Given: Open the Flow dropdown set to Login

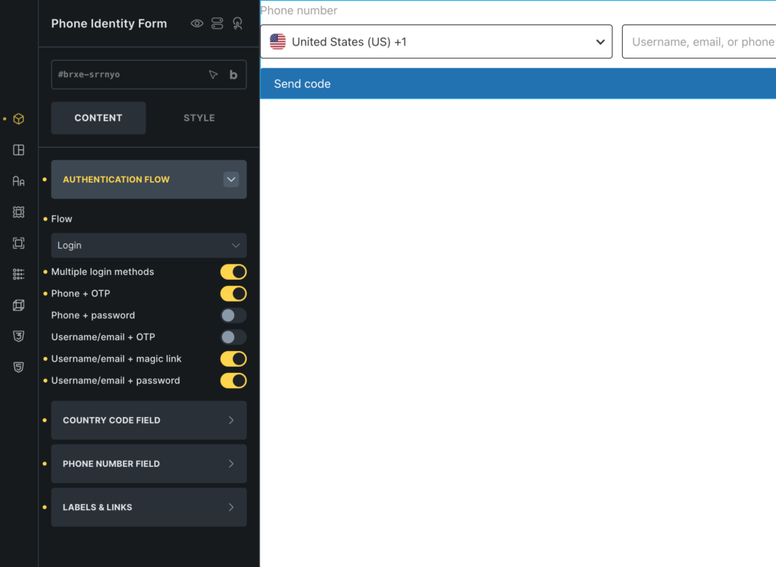Looking at the screenshot, I should pos(149,245).
